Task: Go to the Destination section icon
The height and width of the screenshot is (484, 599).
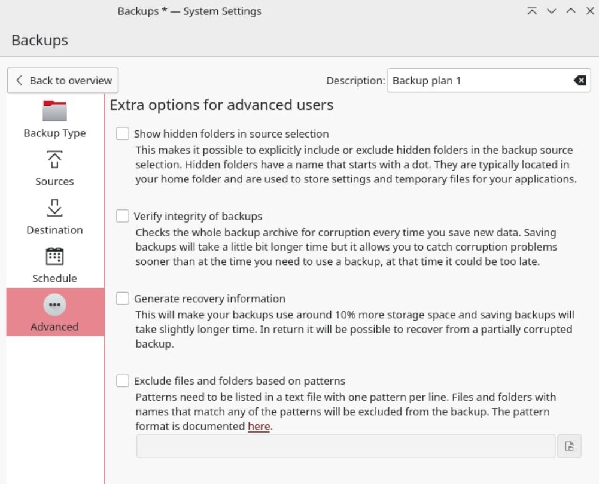Action: point(54,208)
